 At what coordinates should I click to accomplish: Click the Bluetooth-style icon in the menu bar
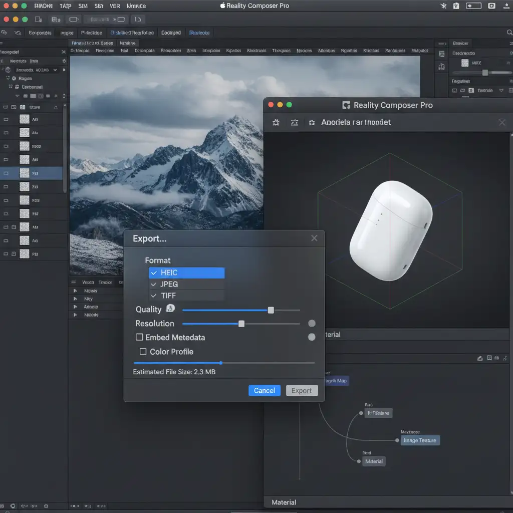pos(443,6)
